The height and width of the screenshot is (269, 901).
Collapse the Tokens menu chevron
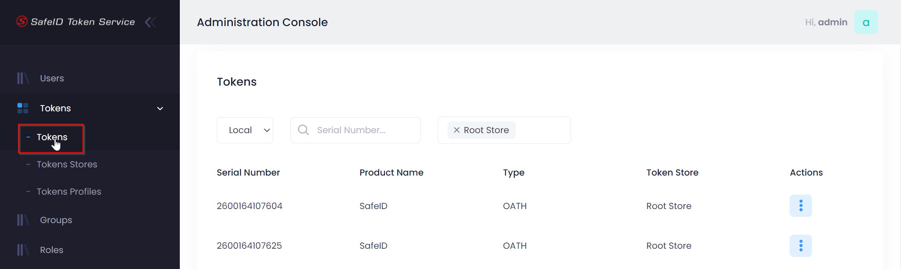[x=160, y=109]
